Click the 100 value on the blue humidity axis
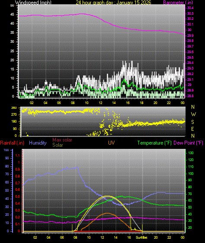Viewport: 205px width, 243px height. 6,150
